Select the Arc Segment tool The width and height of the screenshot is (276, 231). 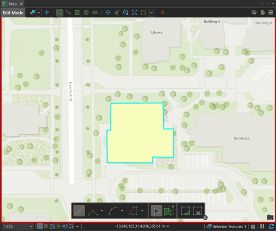point(113,211)
